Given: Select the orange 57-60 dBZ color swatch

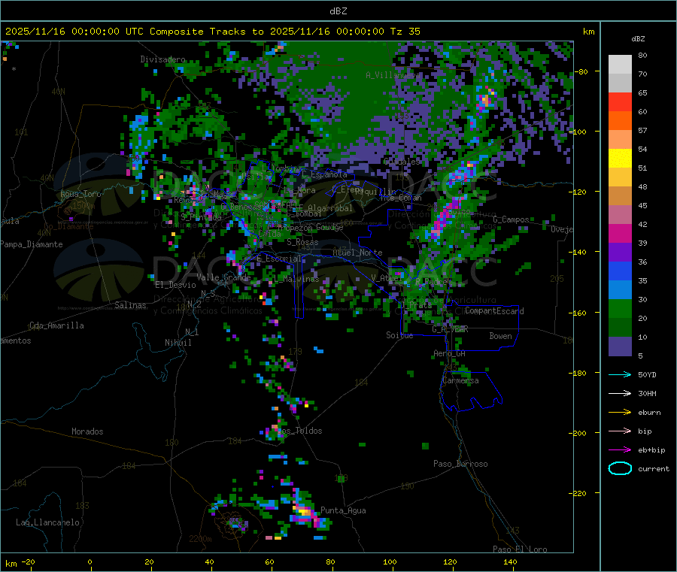Looking at the screenshot, I should pyautogui.click(x=620, y=121).
